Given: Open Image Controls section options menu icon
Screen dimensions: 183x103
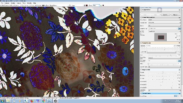Looking at the screenshot, I should 179,70.
